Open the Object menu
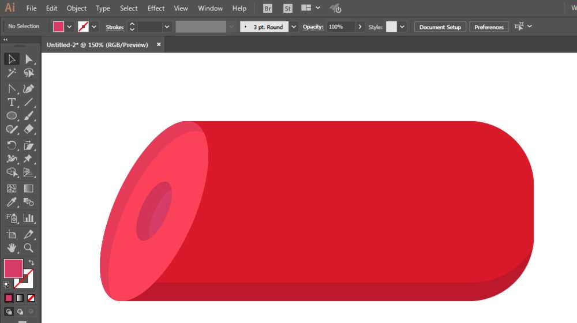Image resolution: width=577 pixels, height=323 pixels. click(77, 8)
